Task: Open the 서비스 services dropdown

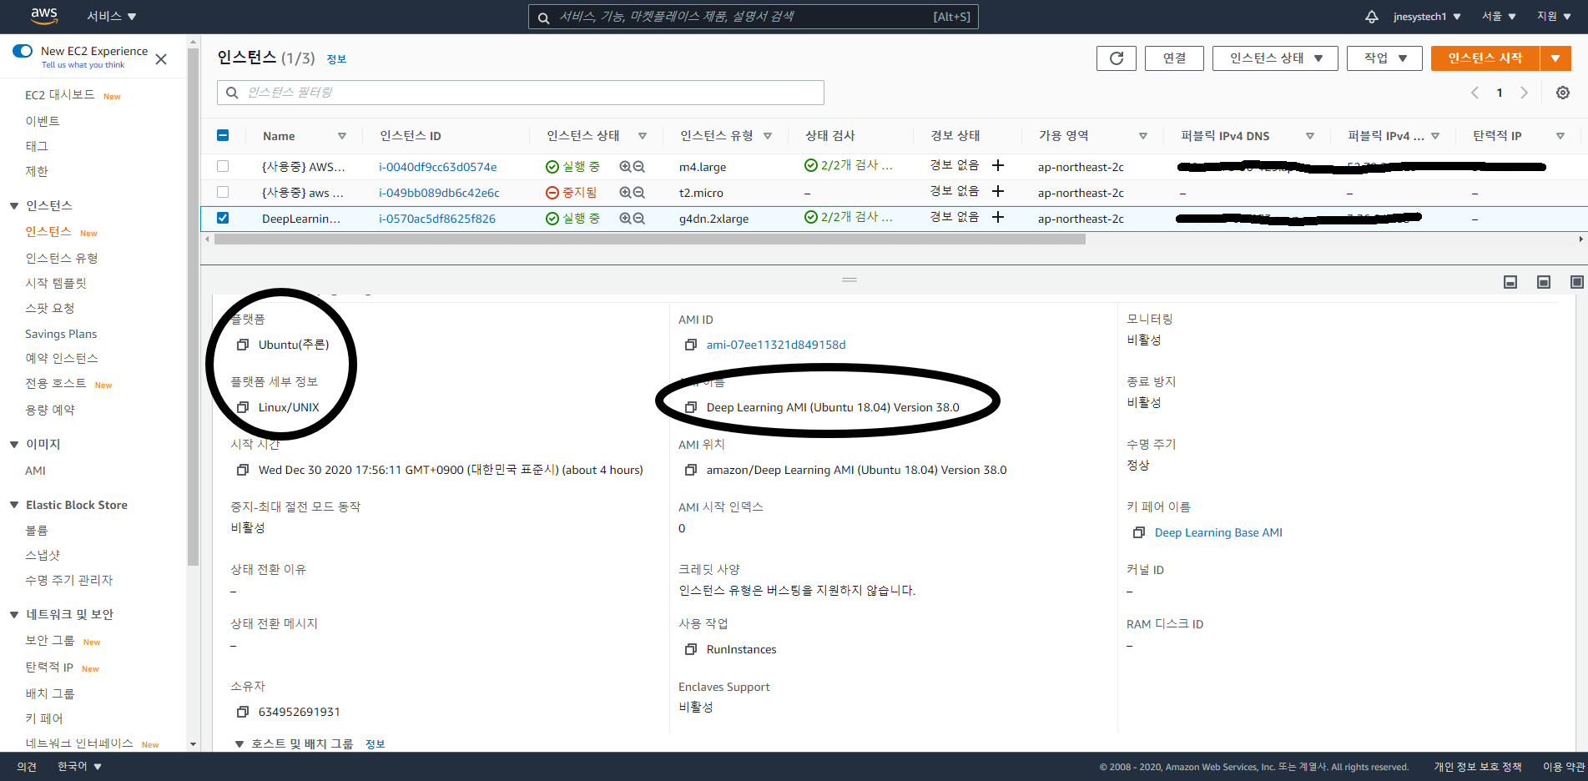Action: 112,17
